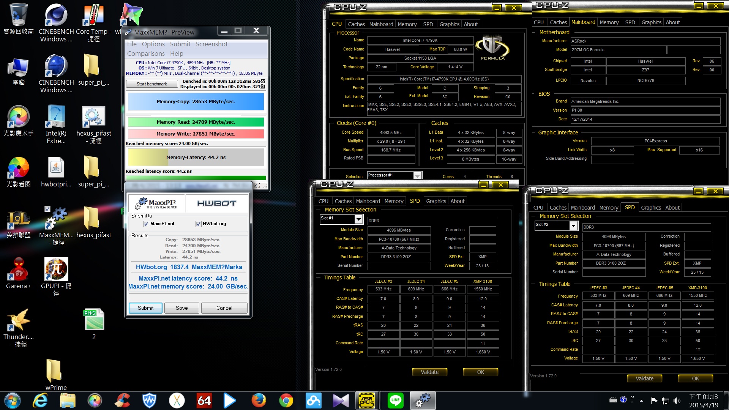Open the Visual Studio taskbar icon

(x=341, y=401)
